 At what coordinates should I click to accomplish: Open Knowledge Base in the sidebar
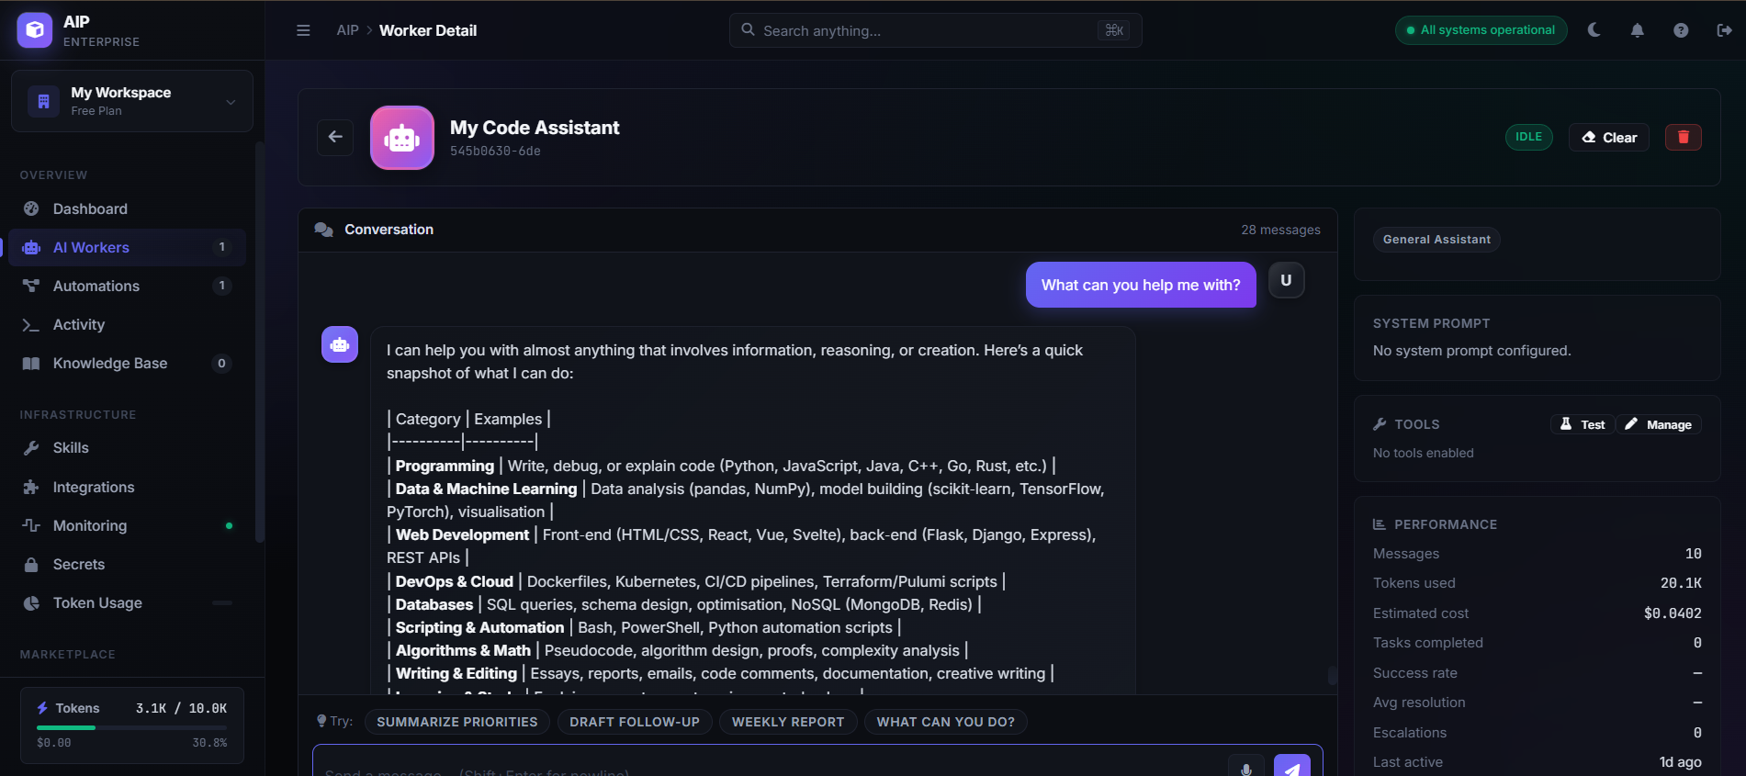pos(128,363)
